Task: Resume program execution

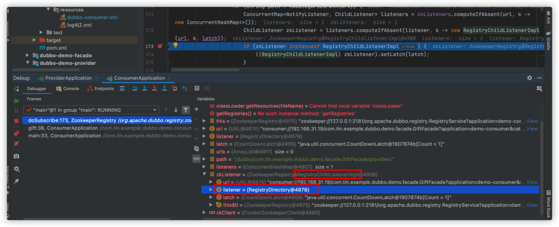Action: [x=17, y=101]
